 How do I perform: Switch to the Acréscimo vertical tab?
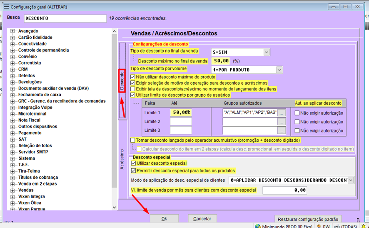click(122, 160)
